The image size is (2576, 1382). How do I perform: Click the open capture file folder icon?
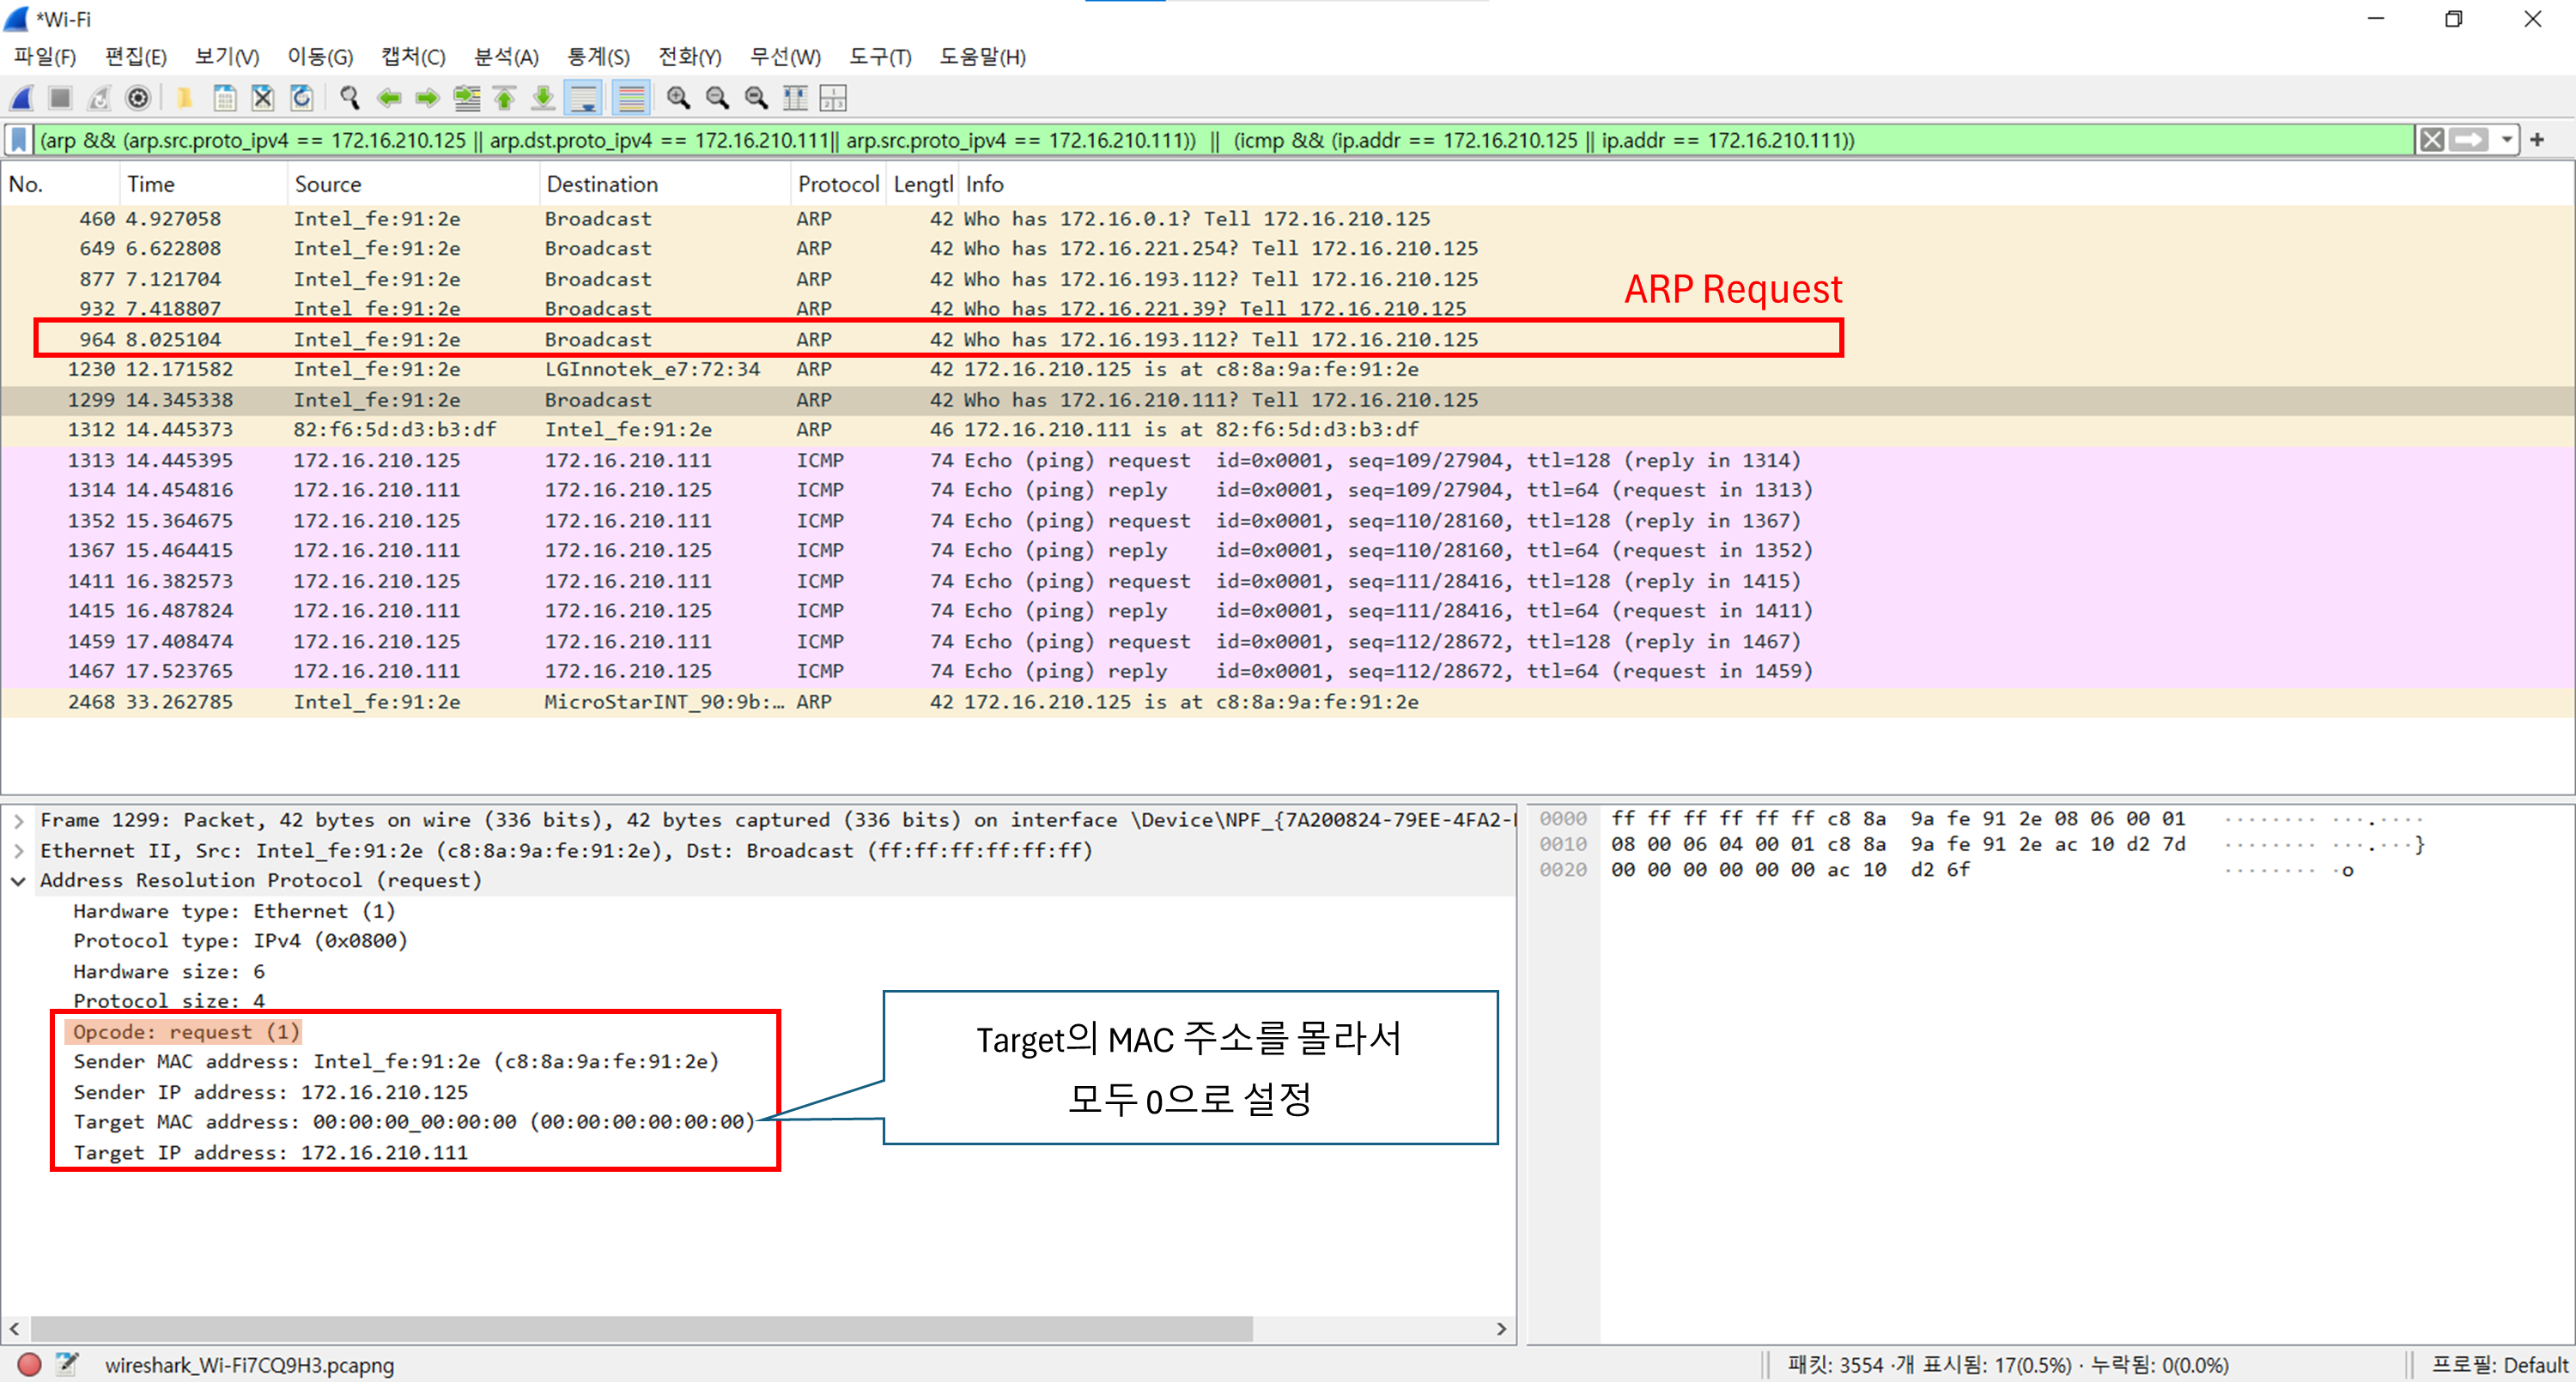pyautogui.click(x=184, y=98)
